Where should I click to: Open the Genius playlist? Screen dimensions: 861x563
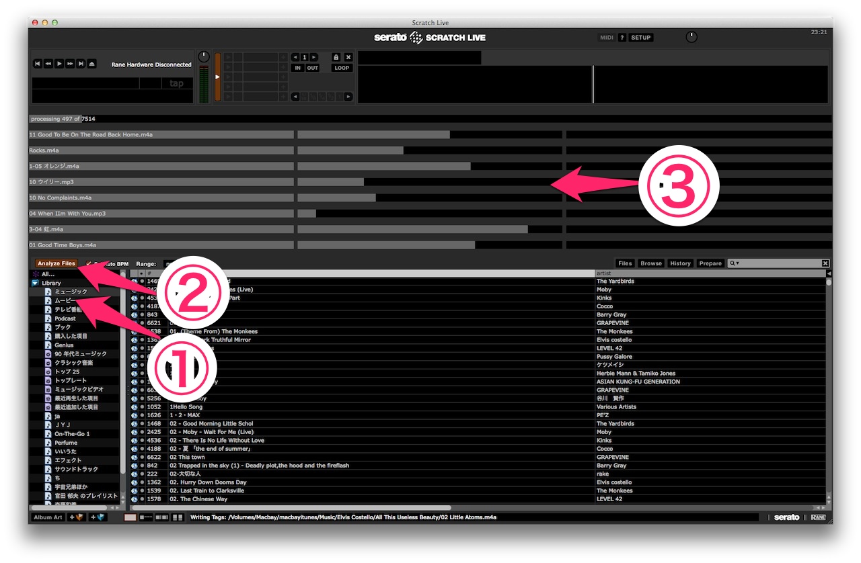65,345
